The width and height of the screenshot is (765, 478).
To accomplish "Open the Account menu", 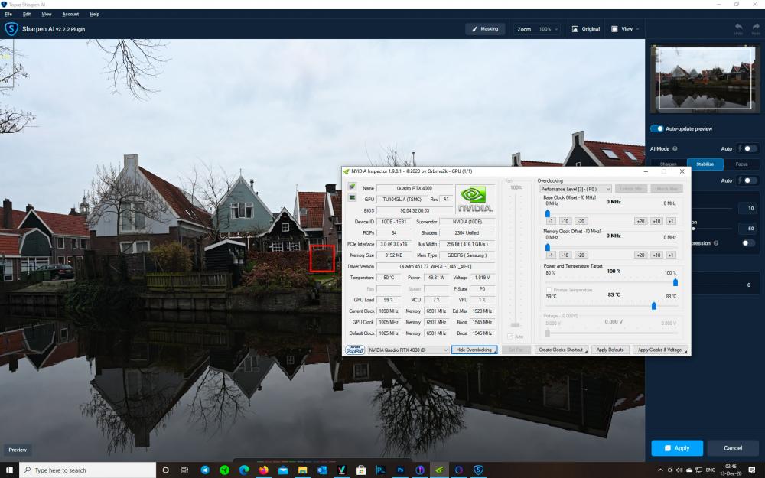I will 70,14.
